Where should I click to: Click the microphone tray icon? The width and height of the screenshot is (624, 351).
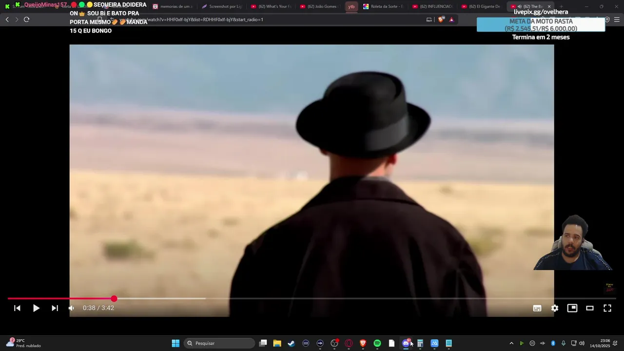[x=564, y=343]
